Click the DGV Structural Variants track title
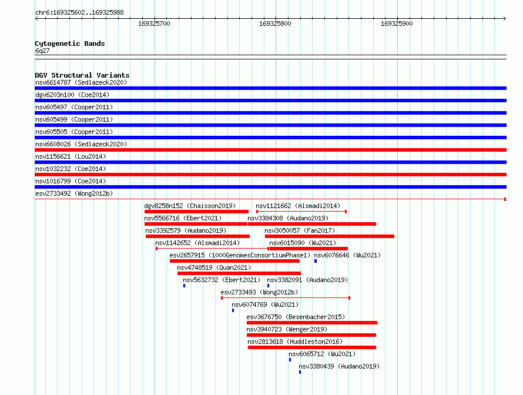The height and width of the screenshot is (395, 523). pyautogui.click(x=82, y=75)
